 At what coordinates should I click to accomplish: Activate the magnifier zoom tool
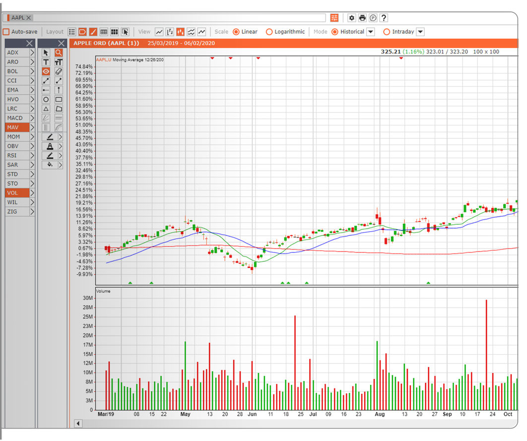(x=59, y=53)
